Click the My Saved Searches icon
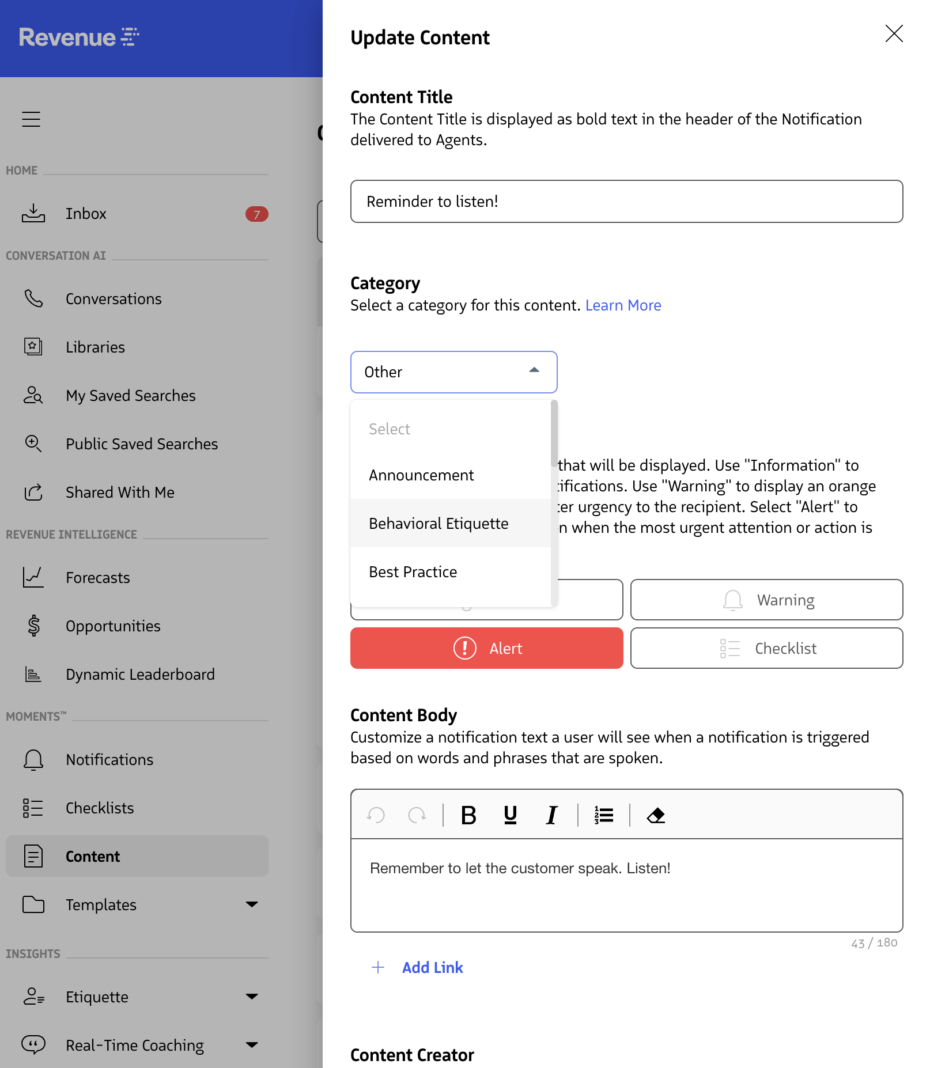930x1068 pixels. coord(33,395)
